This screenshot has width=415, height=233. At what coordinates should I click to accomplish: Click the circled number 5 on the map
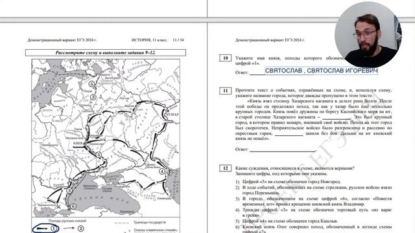tap(91, 84)
